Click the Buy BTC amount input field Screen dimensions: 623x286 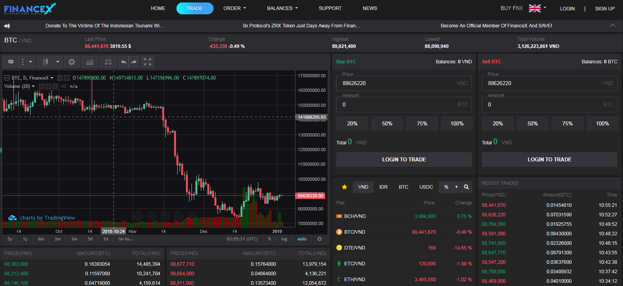[404, 105]
